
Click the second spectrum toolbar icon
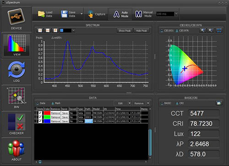48,31
